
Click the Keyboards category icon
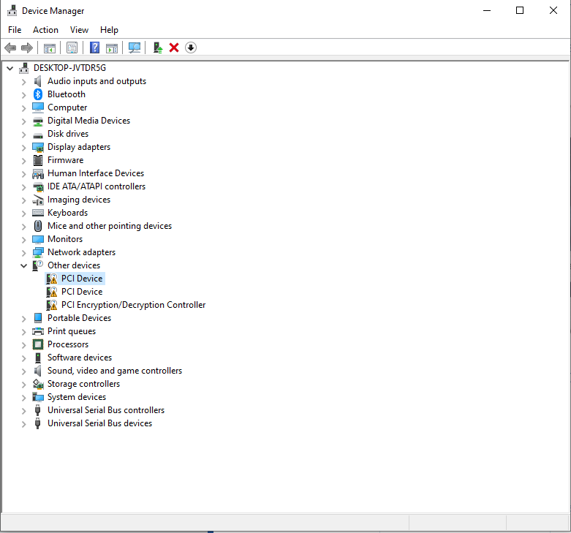coord(38,213)
